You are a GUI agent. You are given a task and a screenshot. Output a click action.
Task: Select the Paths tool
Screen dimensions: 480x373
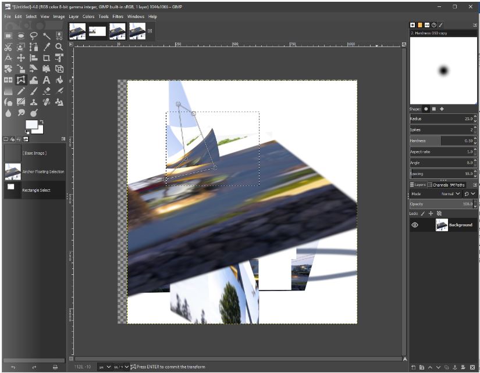coord(34,47)
